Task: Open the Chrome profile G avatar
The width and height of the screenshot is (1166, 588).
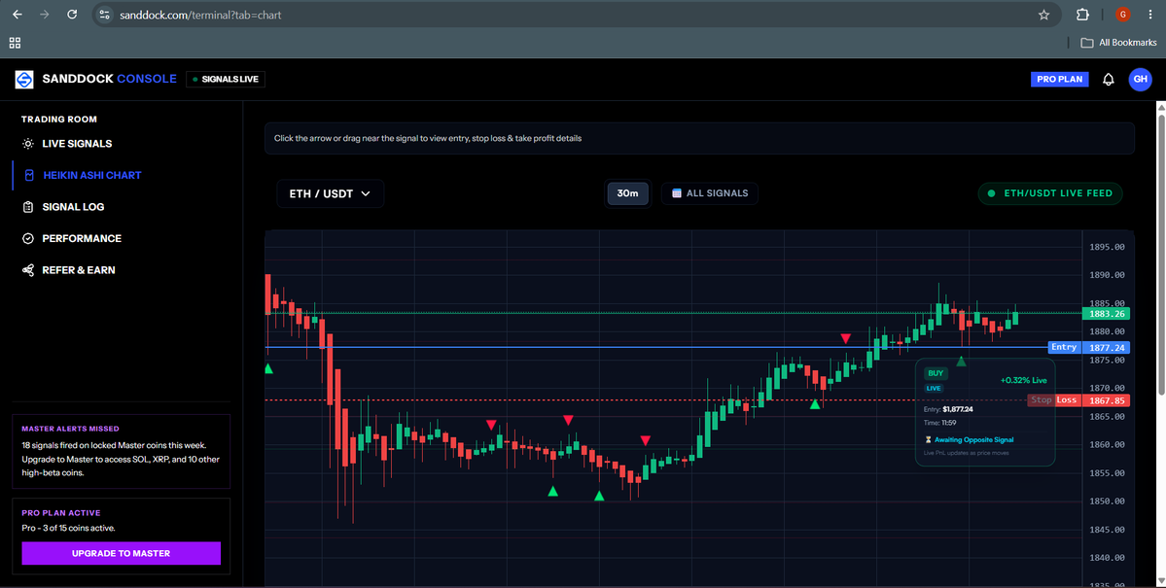Action: (1123, 15)
